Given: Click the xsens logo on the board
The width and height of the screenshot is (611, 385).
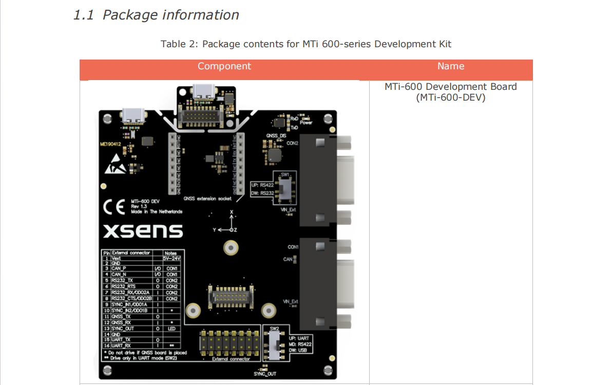Looking at the screenshot, I should [x=143, y=231].
